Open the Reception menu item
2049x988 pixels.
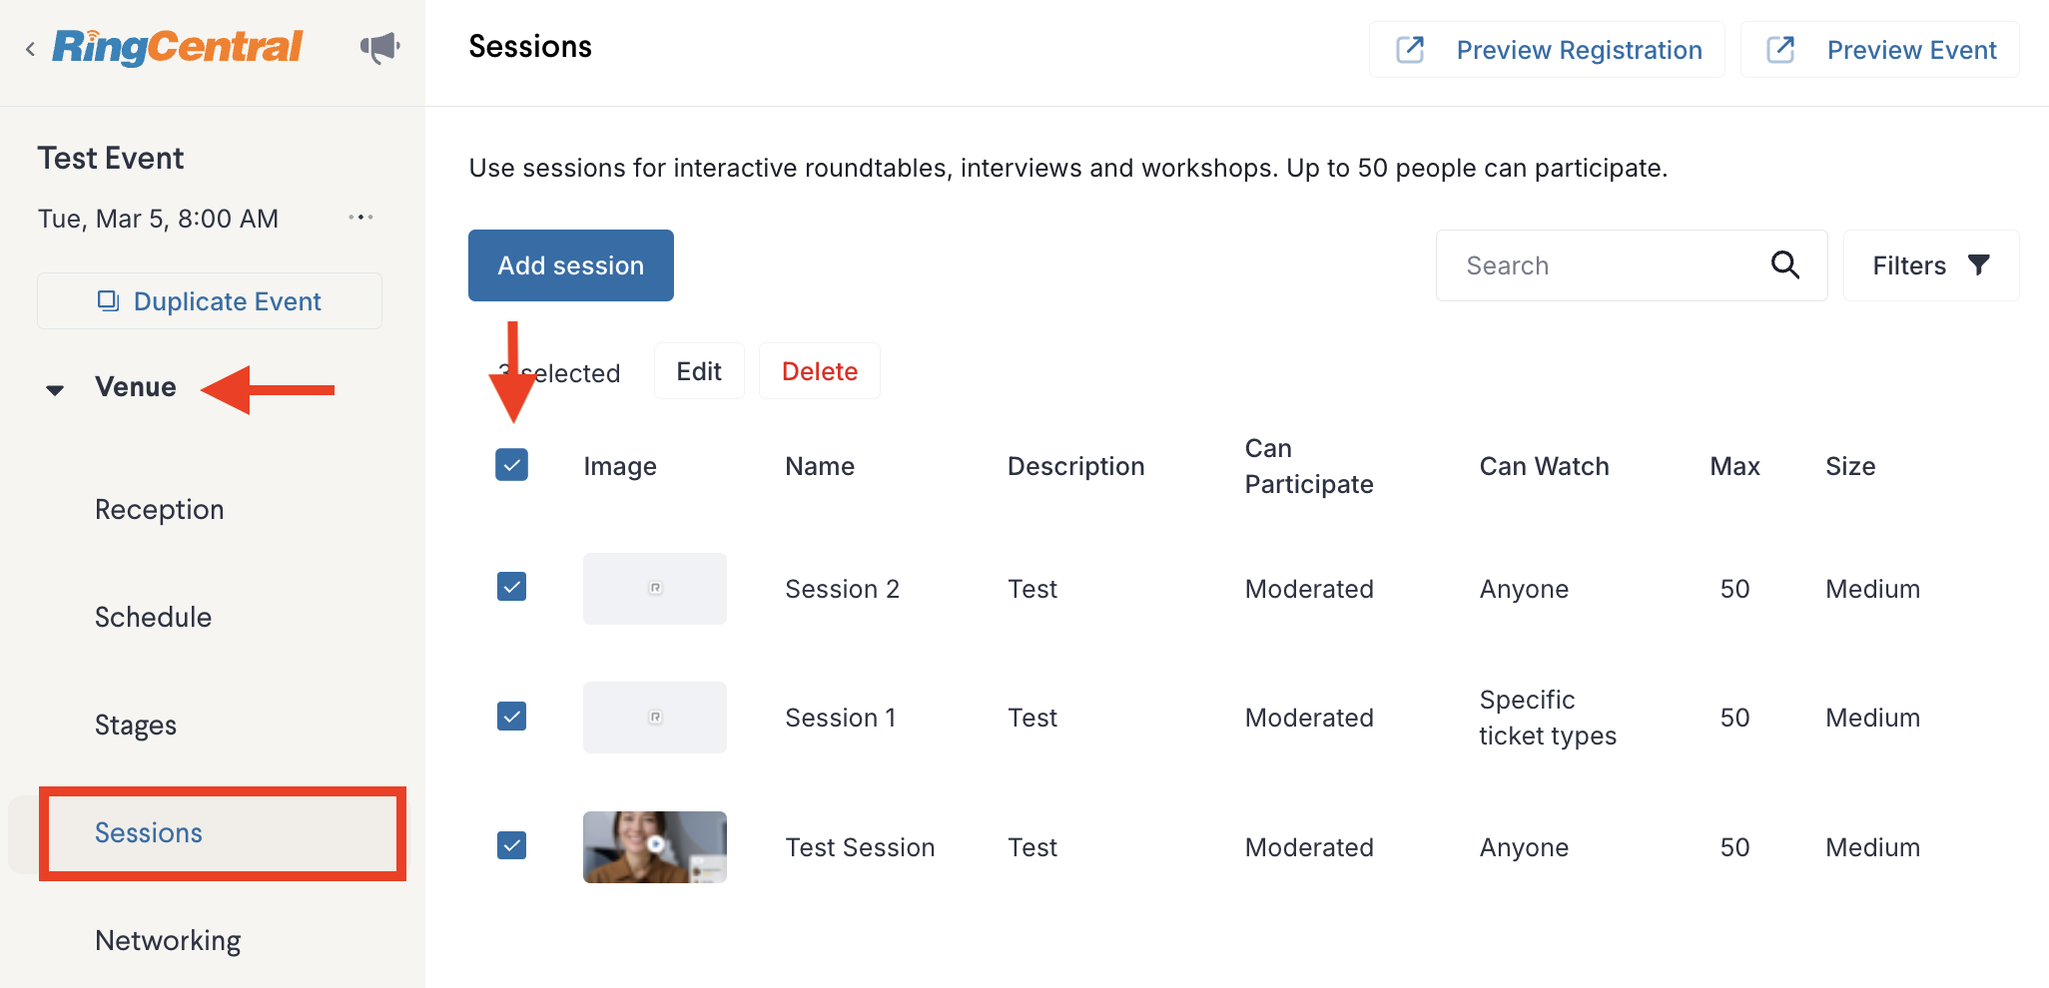click(x=160, y=509)
